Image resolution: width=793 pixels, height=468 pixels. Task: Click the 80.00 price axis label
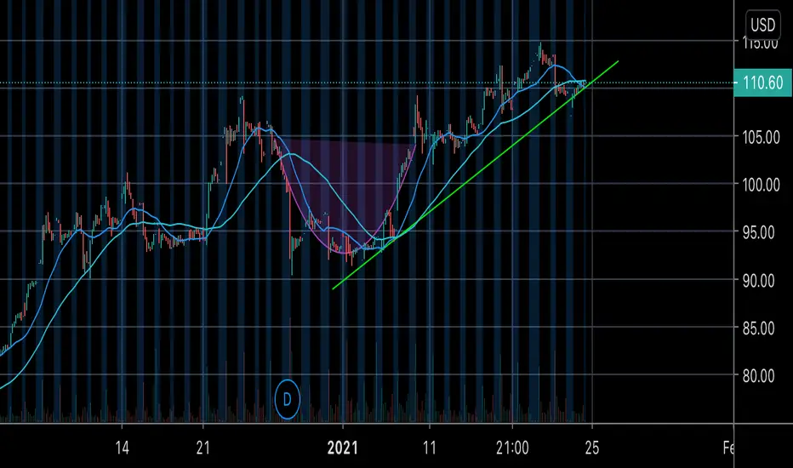(x=759, y=376)
